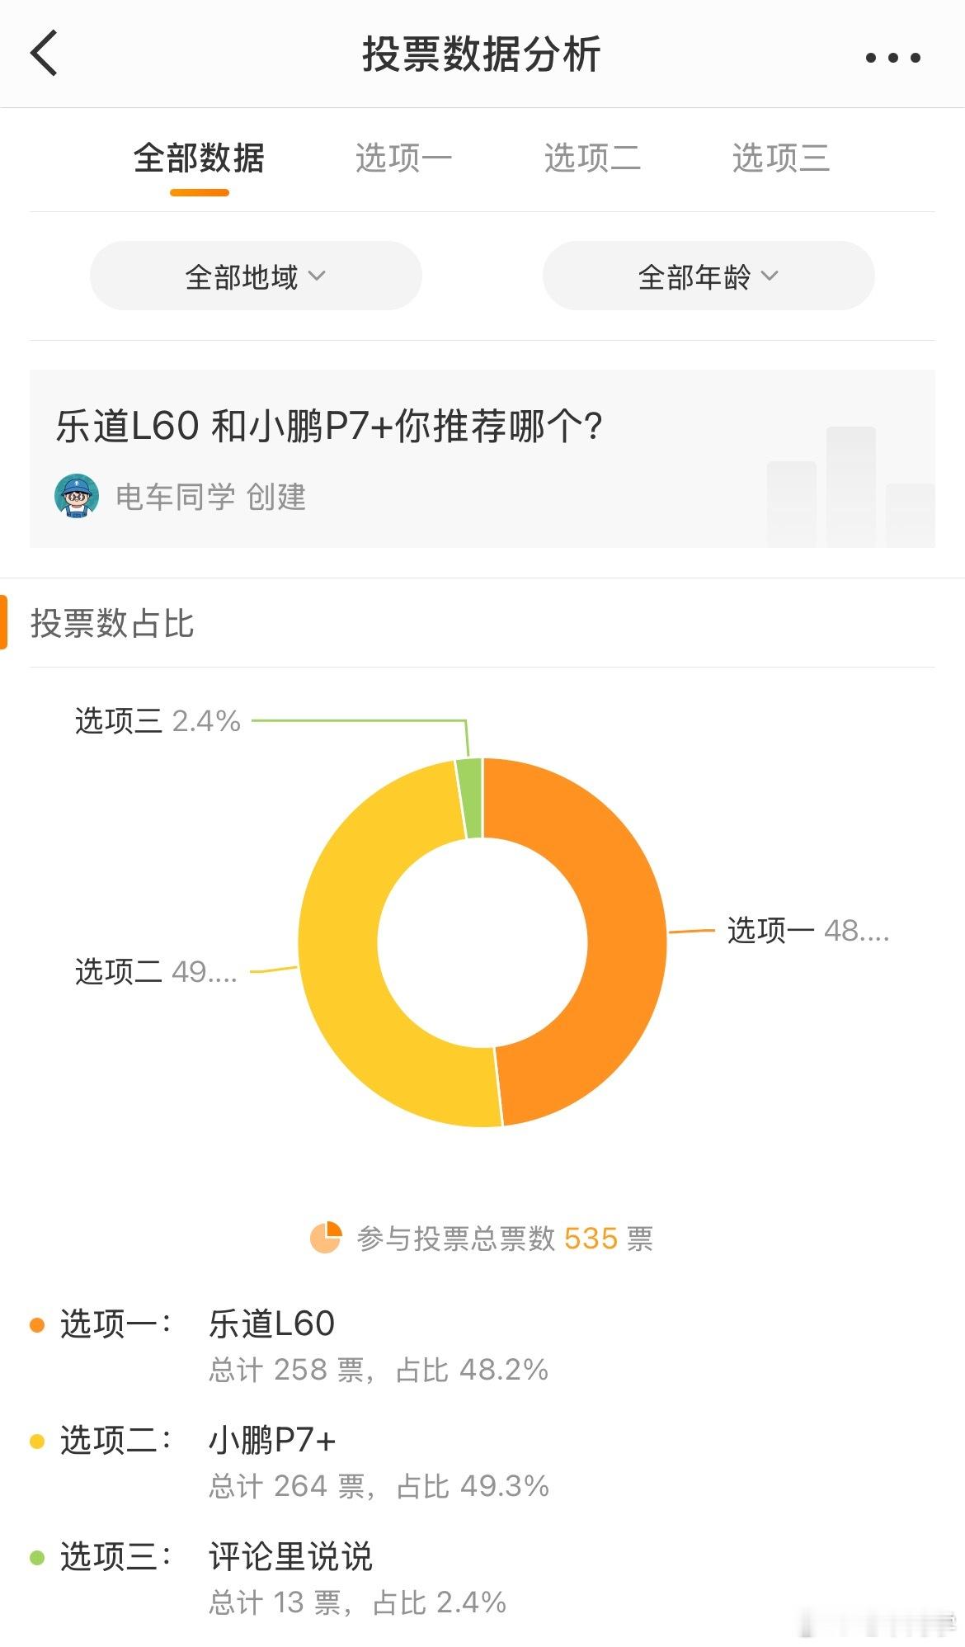
Task: Tap the orange dot beside 选项一
Action: tap(37, 1324)
